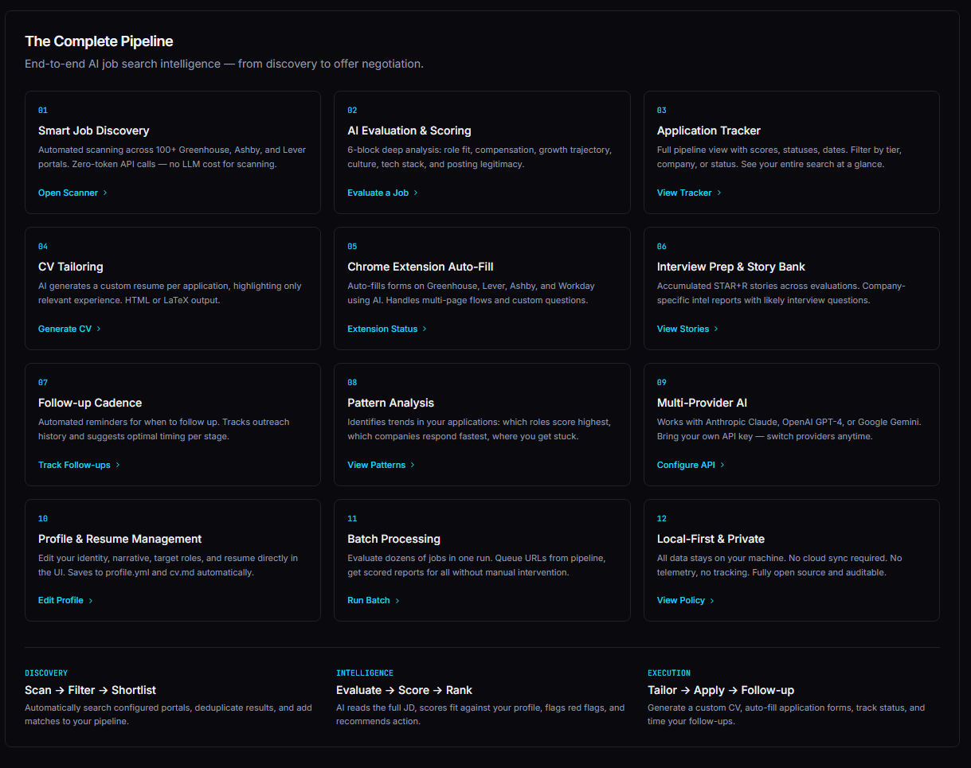Click the Chrome Extension Auto-Fill card heading
This screenshot has height=768, width=971.
421,267
